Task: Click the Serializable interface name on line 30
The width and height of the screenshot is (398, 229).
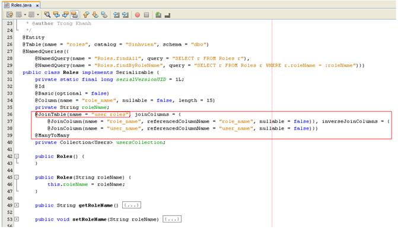Action: [x=135, y=72]
